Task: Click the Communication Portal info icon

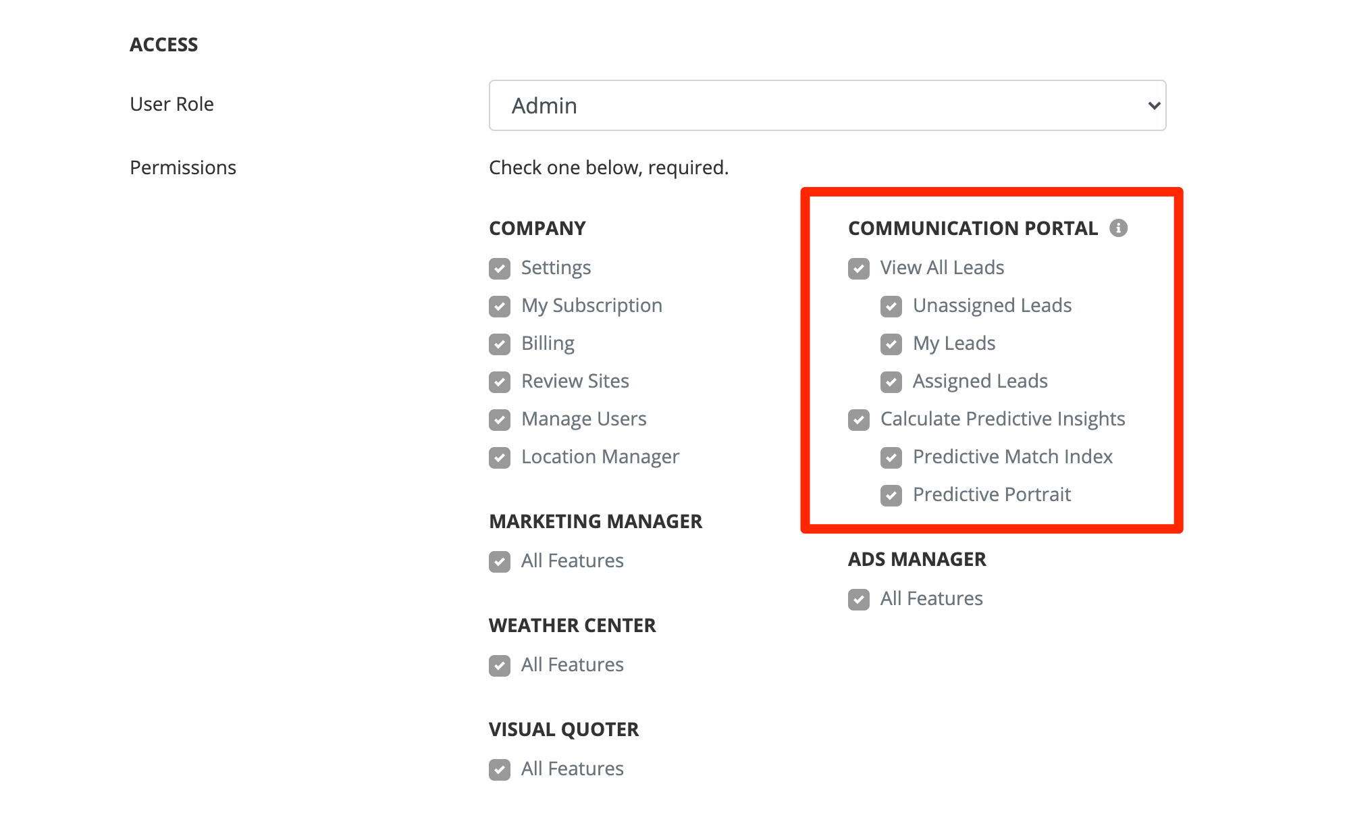Action: (x=1118, y=228)
